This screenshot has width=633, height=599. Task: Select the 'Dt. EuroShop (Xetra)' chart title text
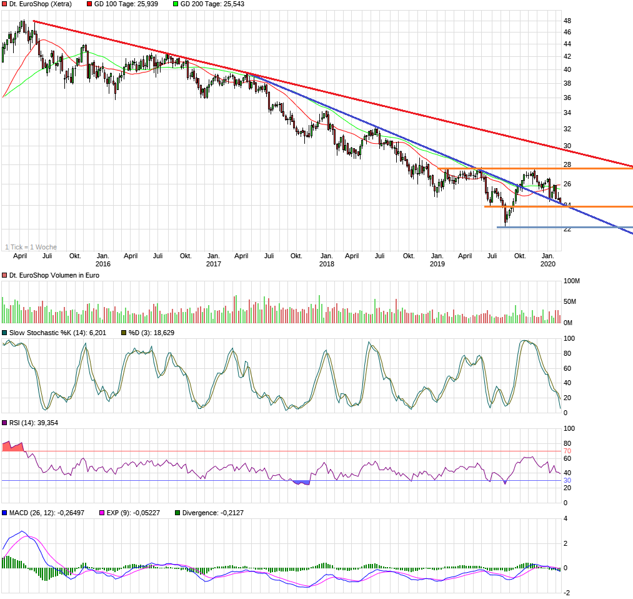41,4
